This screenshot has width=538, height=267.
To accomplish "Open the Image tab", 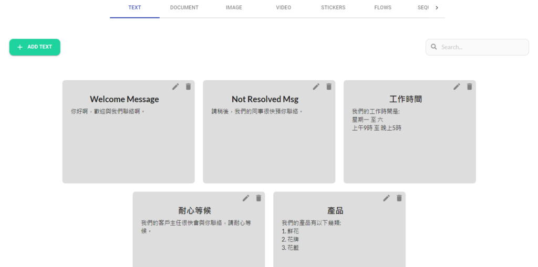I will pos(234,8).
